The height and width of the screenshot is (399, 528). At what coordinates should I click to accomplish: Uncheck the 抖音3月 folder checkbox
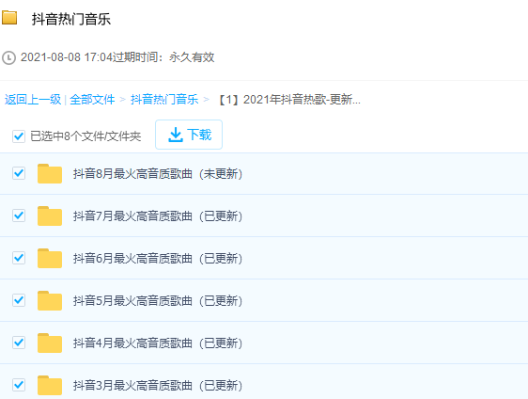click(x=19, y=385)
